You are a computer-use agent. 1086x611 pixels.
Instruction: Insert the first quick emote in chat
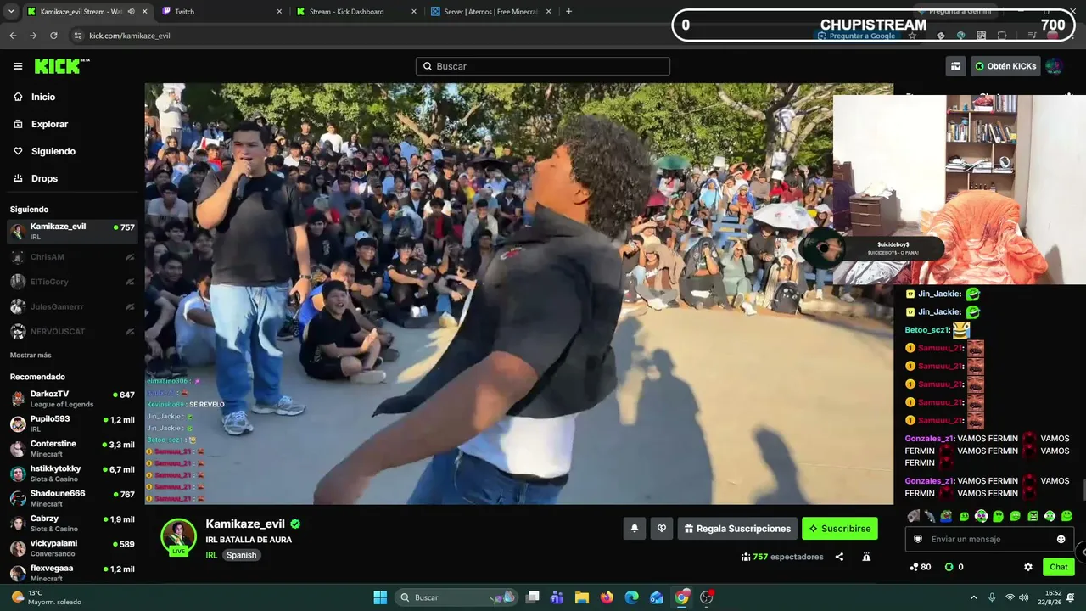pos(913,516)
